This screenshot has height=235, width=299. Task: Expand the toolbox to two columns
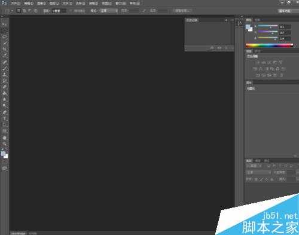coord(2,16)
